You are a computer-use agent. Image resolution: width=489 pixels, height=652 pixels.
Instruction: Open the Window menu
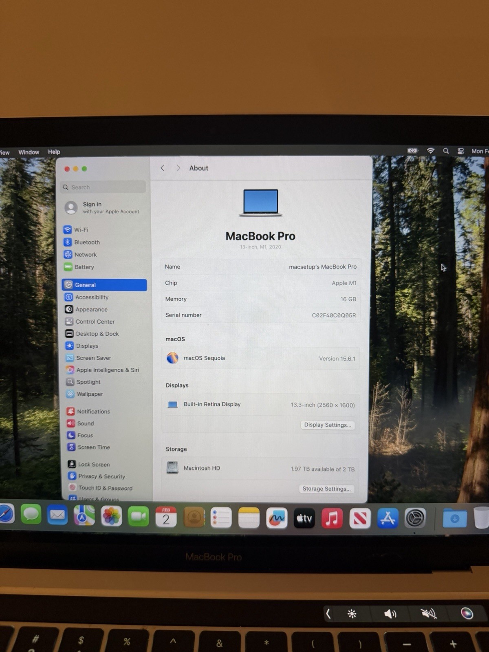pyautogui.click(x=29, y=152)
